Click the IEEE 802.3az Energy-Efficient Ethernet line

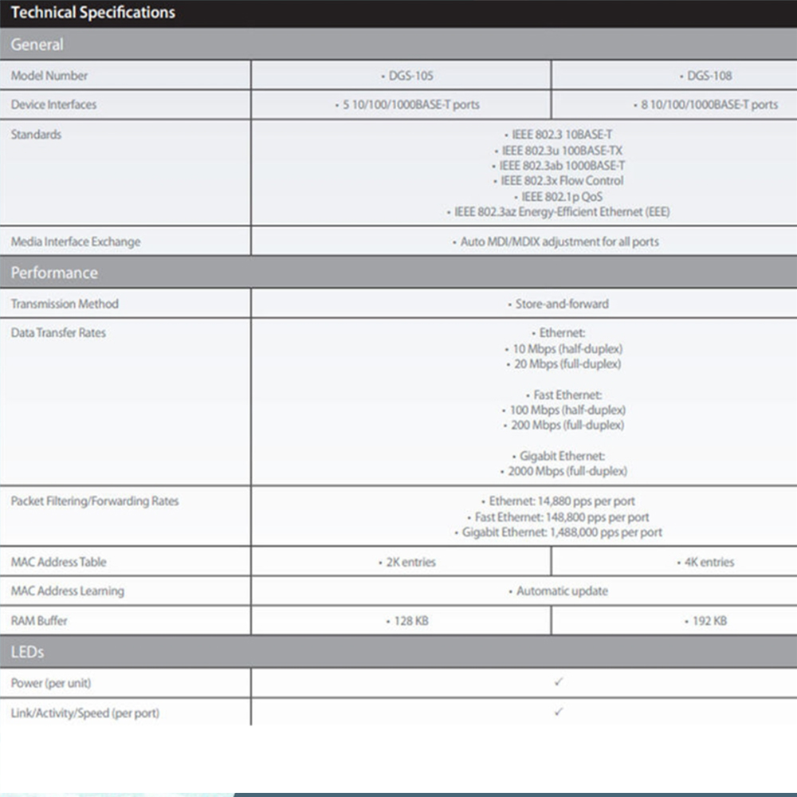pyautogui.click(x=559, y=212)
